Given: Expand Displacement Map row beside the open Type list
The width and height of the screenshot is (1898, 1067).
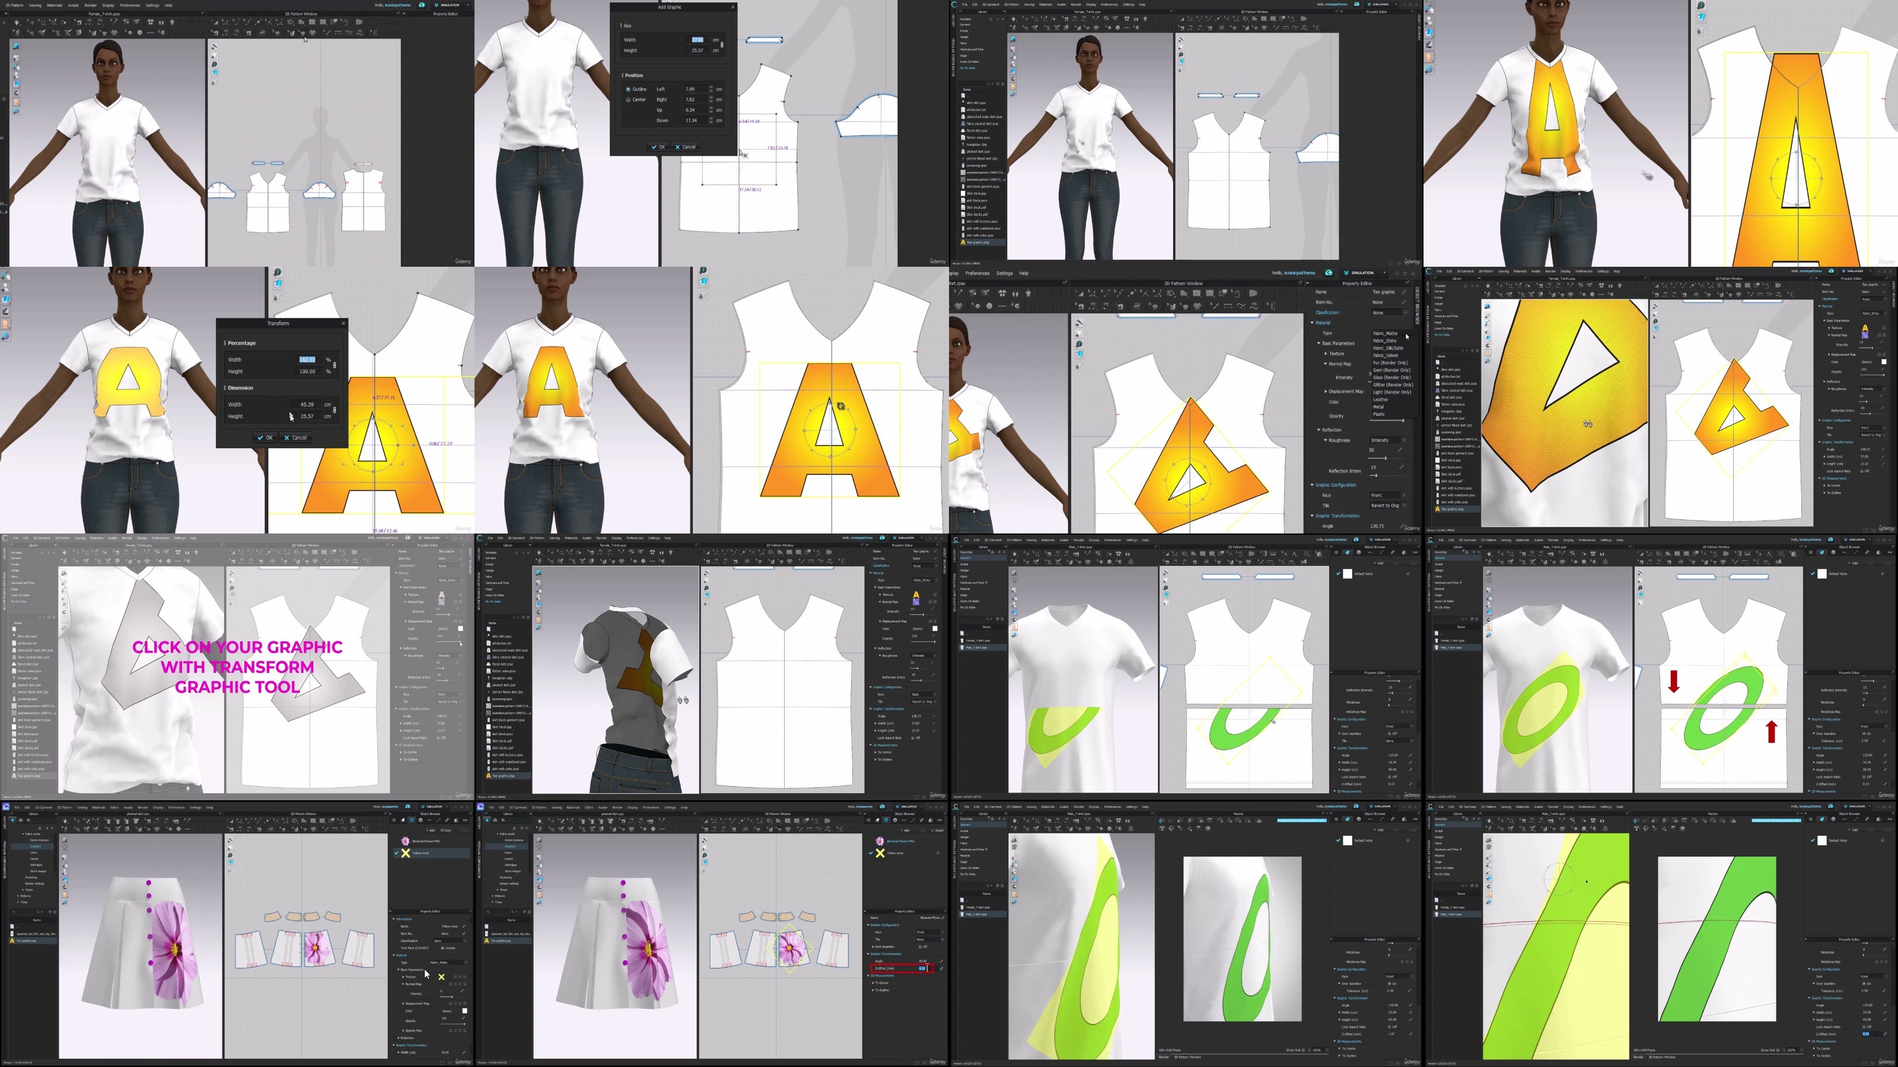Looking at the screenshot, I should pos(1326,391).
